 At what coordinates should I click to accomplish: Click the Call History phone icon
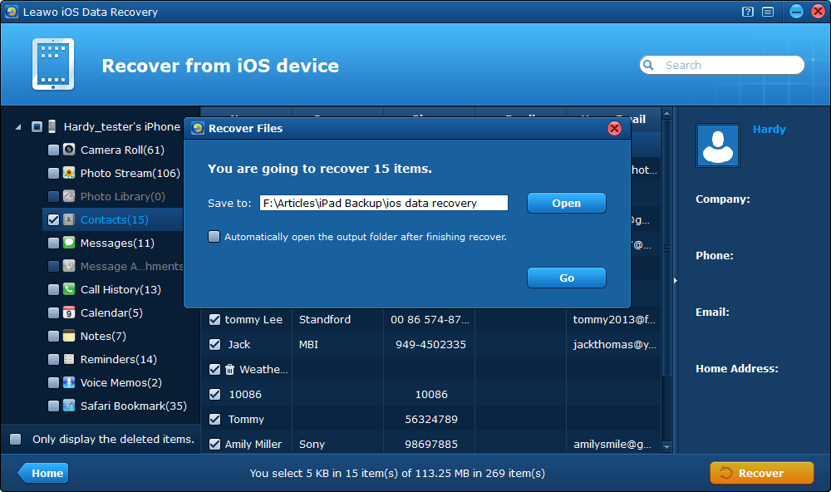pos(69,289)
